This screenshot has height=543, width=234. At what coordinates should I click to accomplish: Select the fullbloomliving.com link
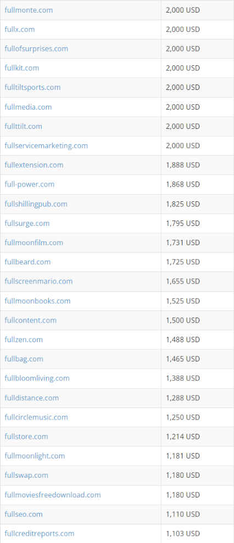[x=37, y=378]
